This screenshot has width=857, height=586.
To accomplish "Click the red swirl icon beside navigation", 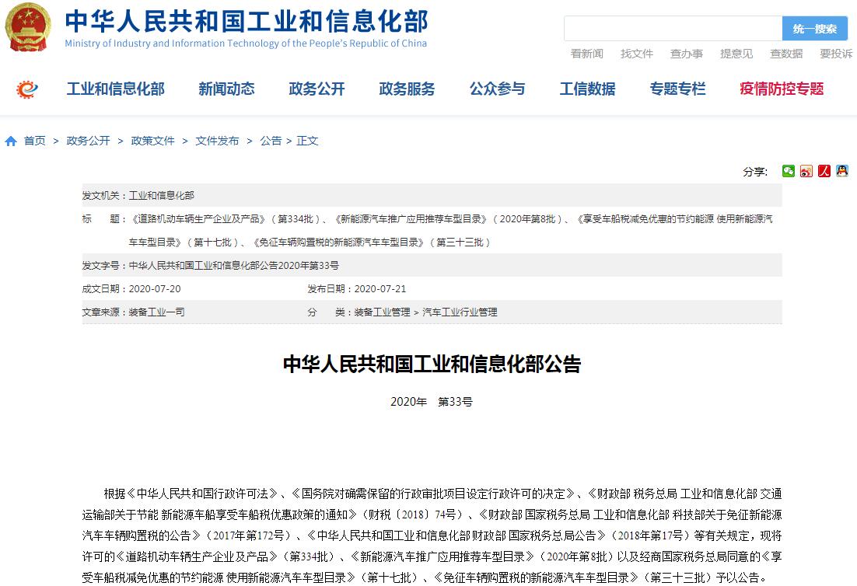I will point(26,89).
